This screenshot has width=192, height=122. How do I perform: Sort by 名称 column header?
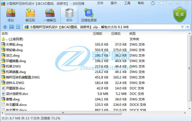click(x=5, y=34)
